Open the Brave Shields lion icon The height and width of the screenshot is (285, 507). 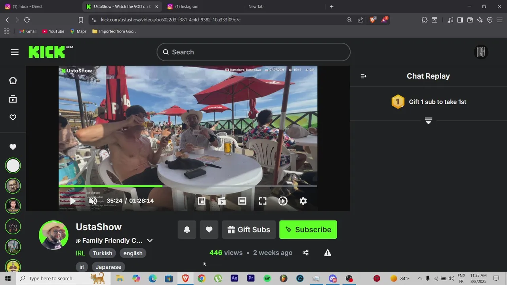tap(373, 20)
